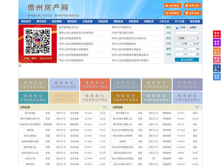Image resolution: width=221 pixels, height=166 pixels.
Task: Open 中华人民共和国继承法 link
Action: click(124, 44)
